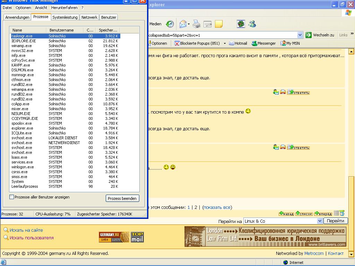
Task: Click the Blockierte Popups (851) icon
Action: [x=177, y=43]
